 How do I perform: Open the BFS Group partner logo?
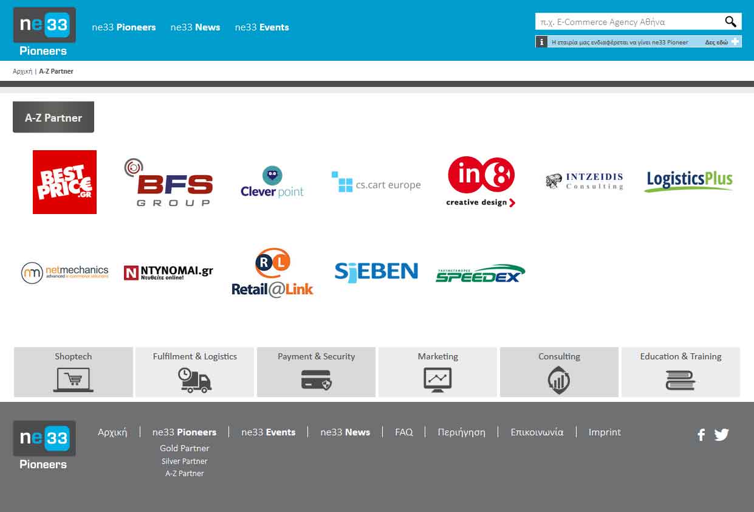point(168,182)
